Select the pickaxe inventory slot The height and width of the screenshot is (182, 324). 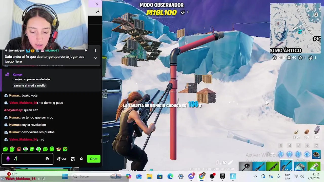pos(245,166)
